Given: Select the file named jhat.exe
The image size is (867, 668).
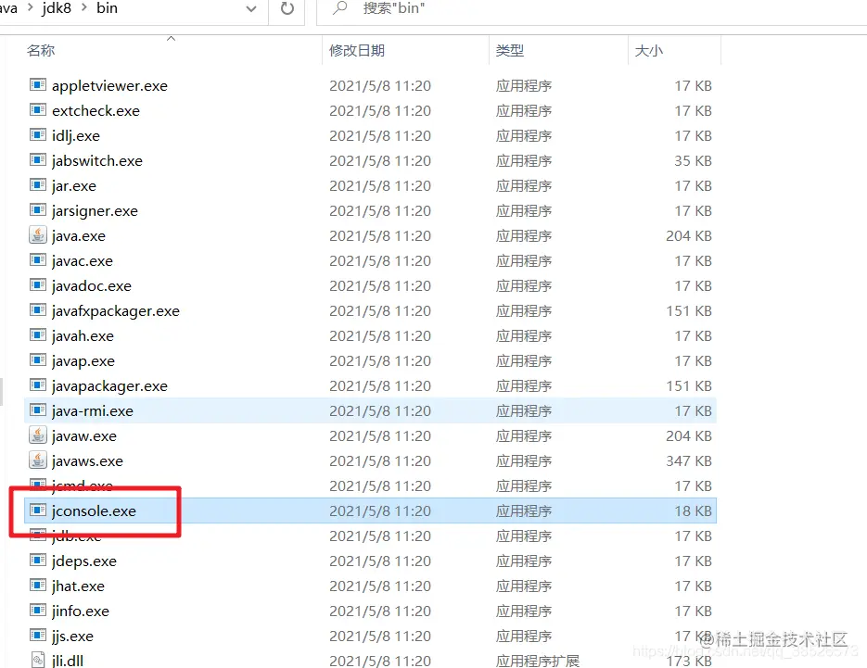Looking at the screenshot, I should click(78, 586).
